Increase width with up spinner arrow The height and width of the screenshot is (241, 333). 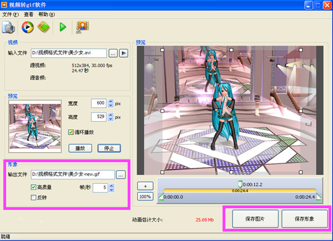110,102
